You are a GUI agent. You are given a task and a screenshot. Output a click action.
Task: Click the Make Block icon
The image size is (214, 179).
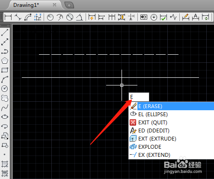point(5,145)
